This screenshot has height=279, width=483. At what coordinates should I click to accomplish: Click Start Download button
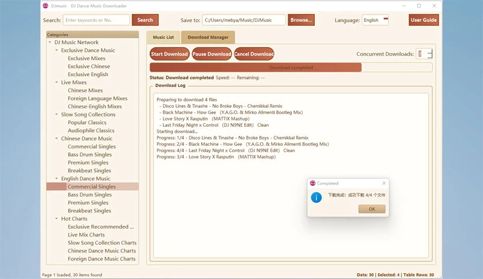point(169,54)
